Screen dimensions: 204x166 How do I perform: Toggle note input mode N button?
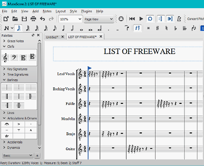click(6, 28)
